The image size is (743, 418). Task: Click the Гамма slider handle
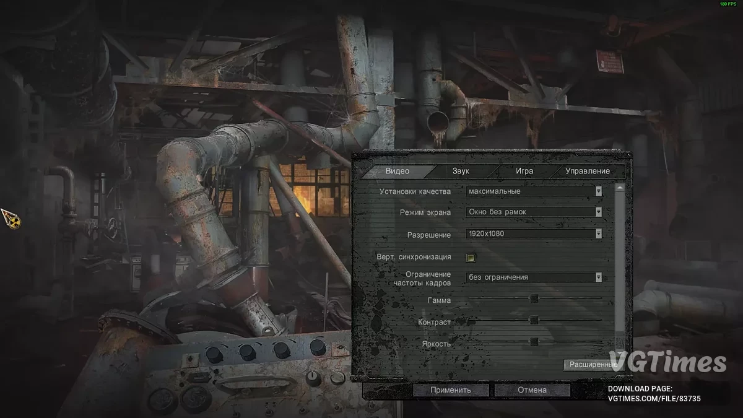click(x=534, y=298)
